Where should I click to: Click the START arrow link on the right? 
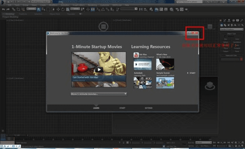pos(191,73)
